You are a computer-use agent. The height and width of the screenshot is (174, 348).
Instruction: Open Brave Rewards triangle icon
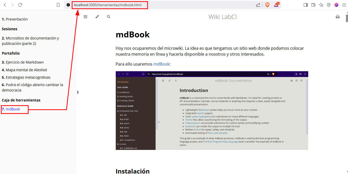pyautogui.click(x=276, y=5)
